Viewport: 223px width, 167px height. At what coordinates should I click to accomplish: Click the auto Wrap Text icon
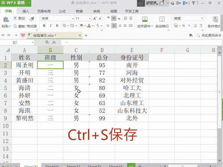(162, 19)
